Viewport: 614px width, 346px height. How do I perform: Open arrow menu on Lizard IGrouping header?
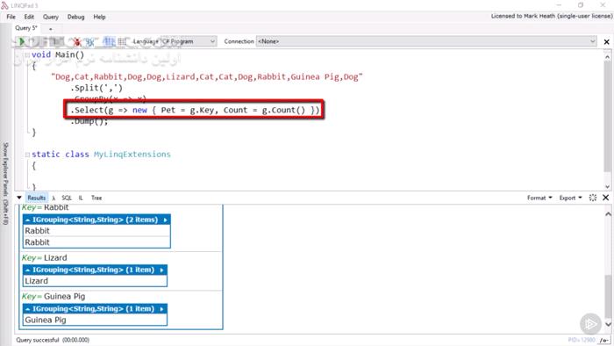(161, 270)
